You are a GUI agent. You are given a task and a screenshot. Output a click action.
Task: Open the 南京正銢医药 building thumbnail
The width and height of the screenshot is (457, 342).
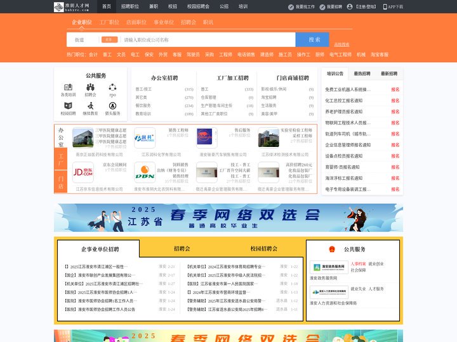click(83, 138)
